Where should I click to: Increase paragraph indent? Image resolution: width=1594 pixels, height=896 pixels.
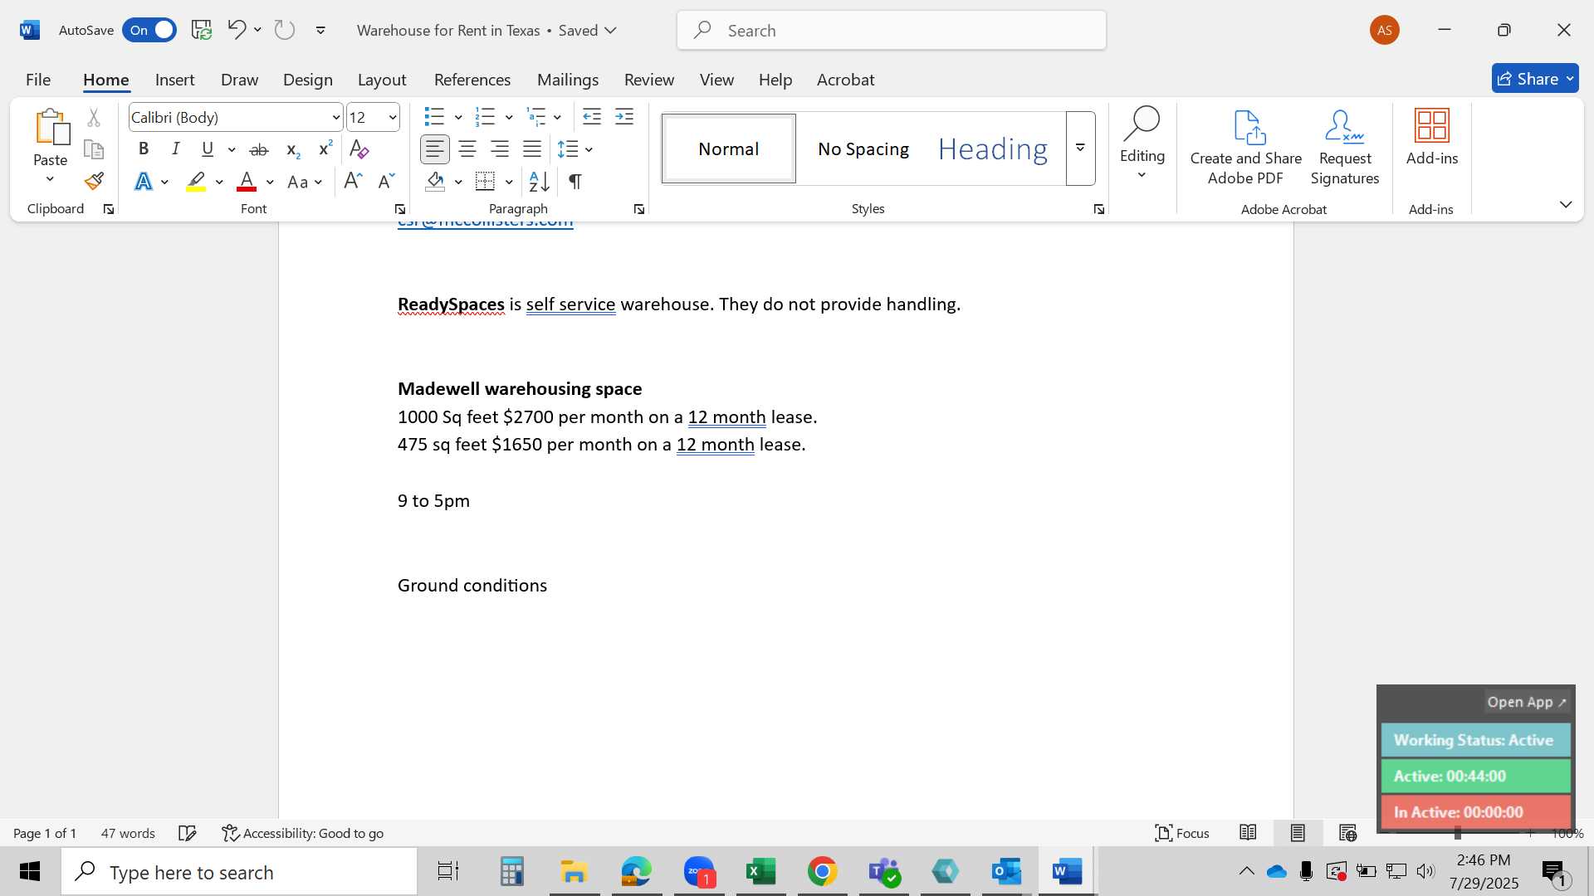click(624, 117)
